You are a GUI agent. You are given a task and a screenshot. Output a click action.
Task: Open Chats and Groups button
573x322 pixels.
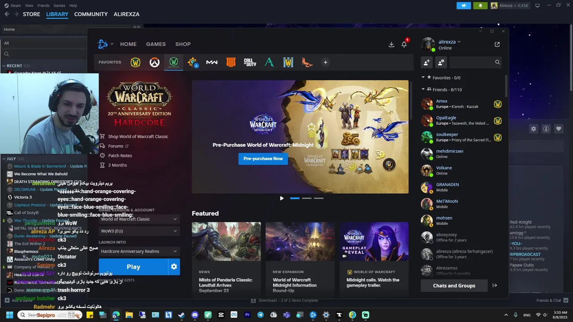tap(454, 285)
